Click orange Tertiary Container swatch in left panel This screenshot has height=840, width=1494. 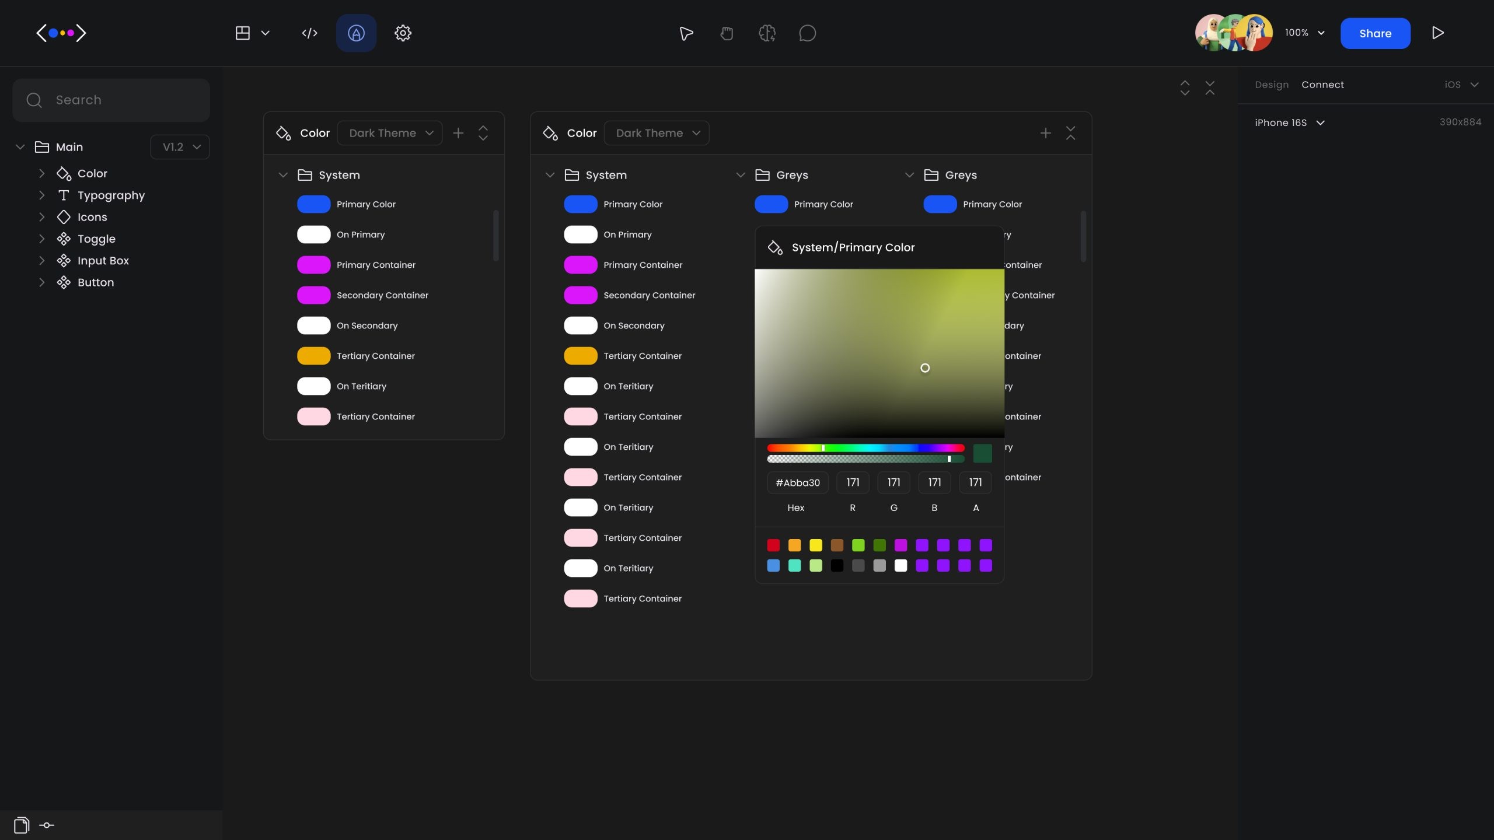pyautogui.click(x=314, y=356)
